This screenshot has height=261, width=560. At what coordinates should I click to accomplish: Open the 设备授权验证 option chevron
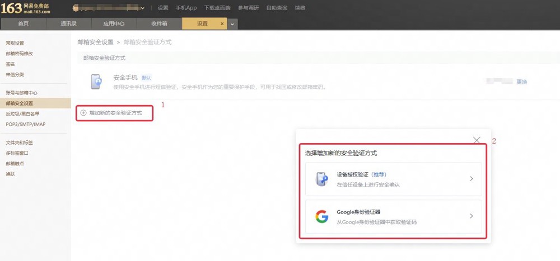[x=472, y=179]
